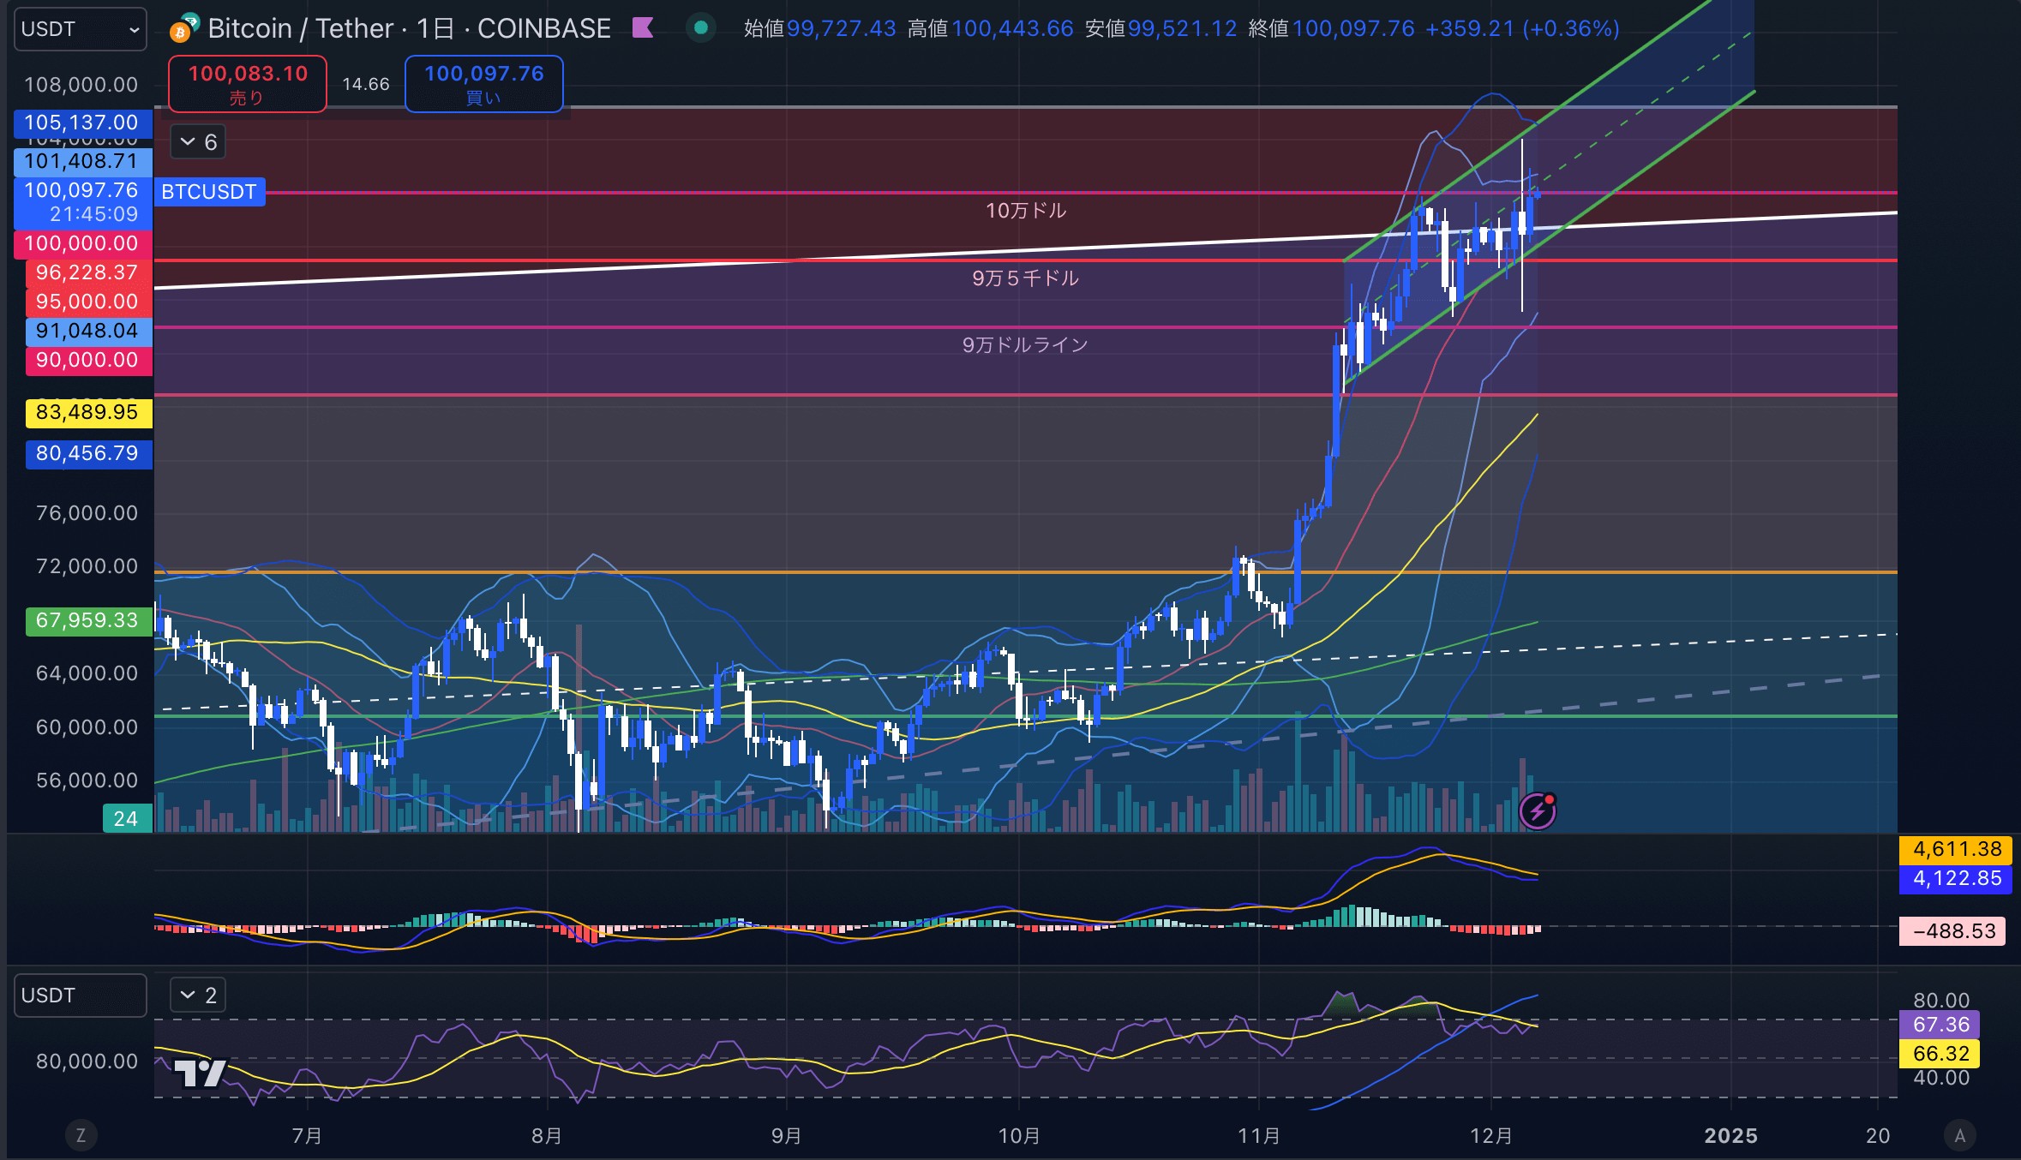Click the red 100,000.00 price label
Image resolution: width=2021 pixels, height=1160 pixels.
click(x=82, y=244)
